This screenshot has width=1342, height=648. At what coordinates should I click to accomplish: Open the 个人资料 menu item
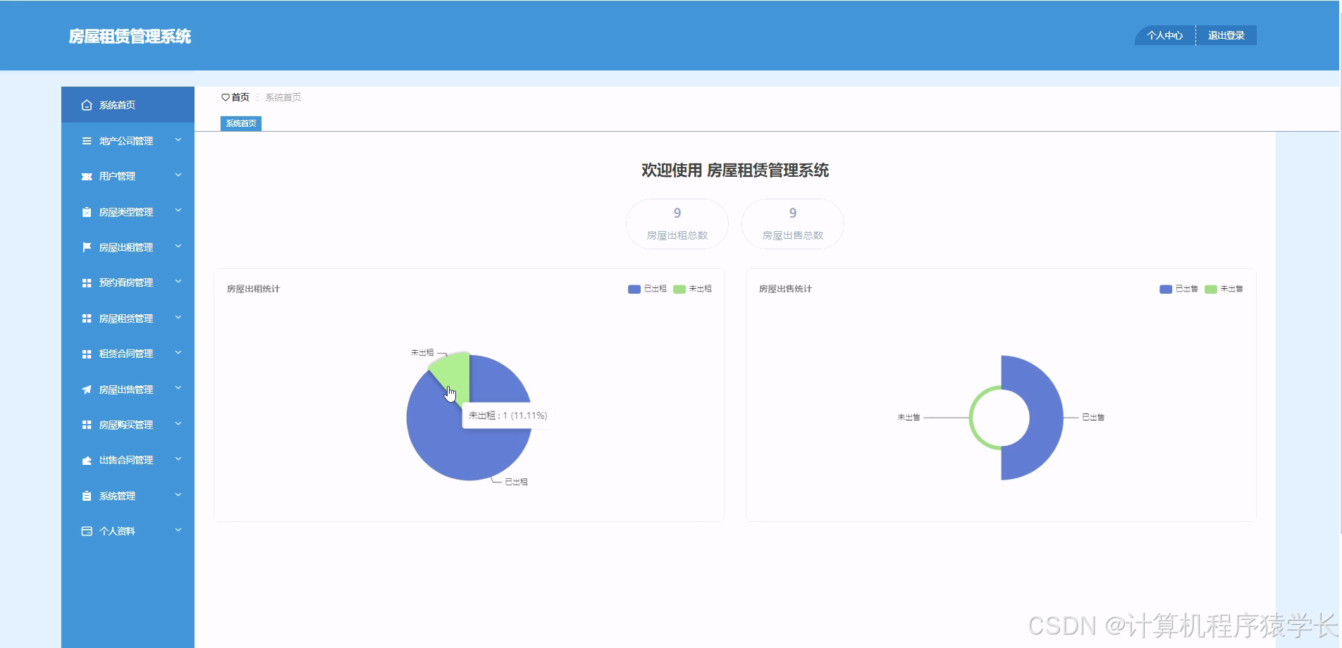click(128, 531)
